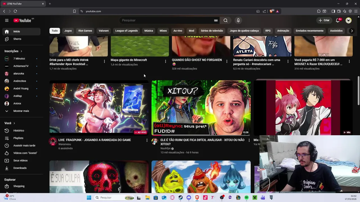Toggle the Brave sidebar panel

(x=333, y=11)
